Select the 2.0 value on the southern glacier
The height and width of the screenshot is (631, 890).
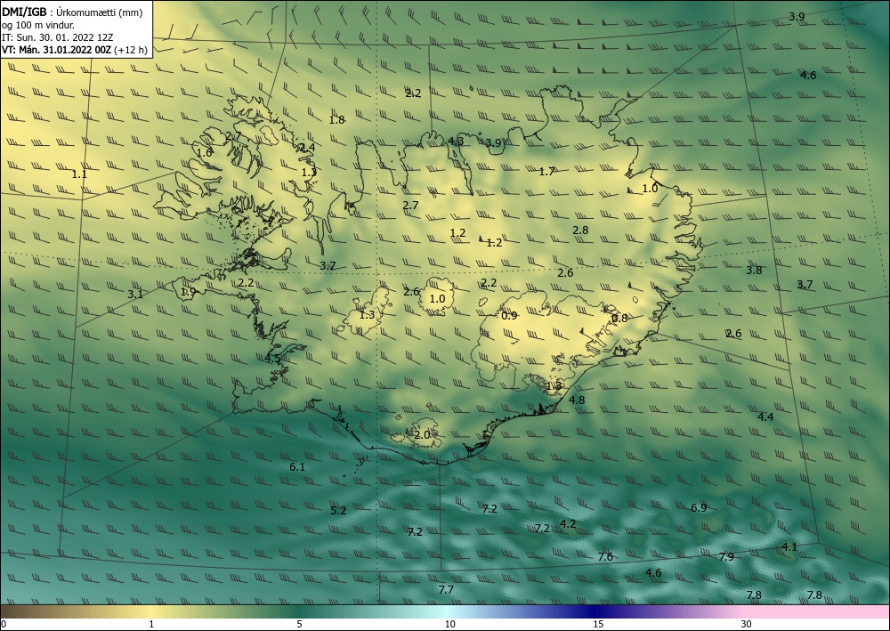(422, 435)
